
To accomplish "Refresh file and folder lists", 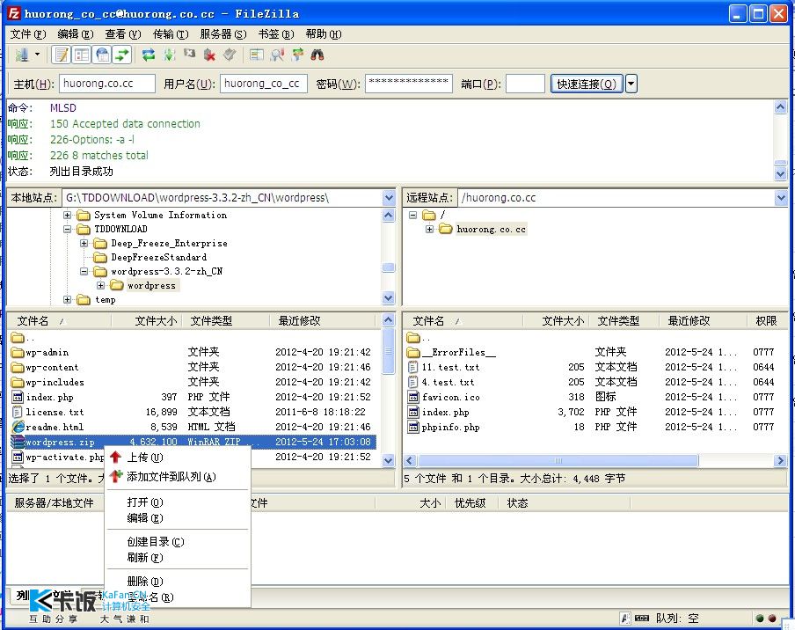I will click(x=149, y=55).
